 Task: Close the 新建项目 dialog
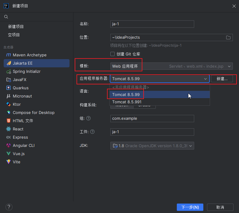click(x=234, y=6)
